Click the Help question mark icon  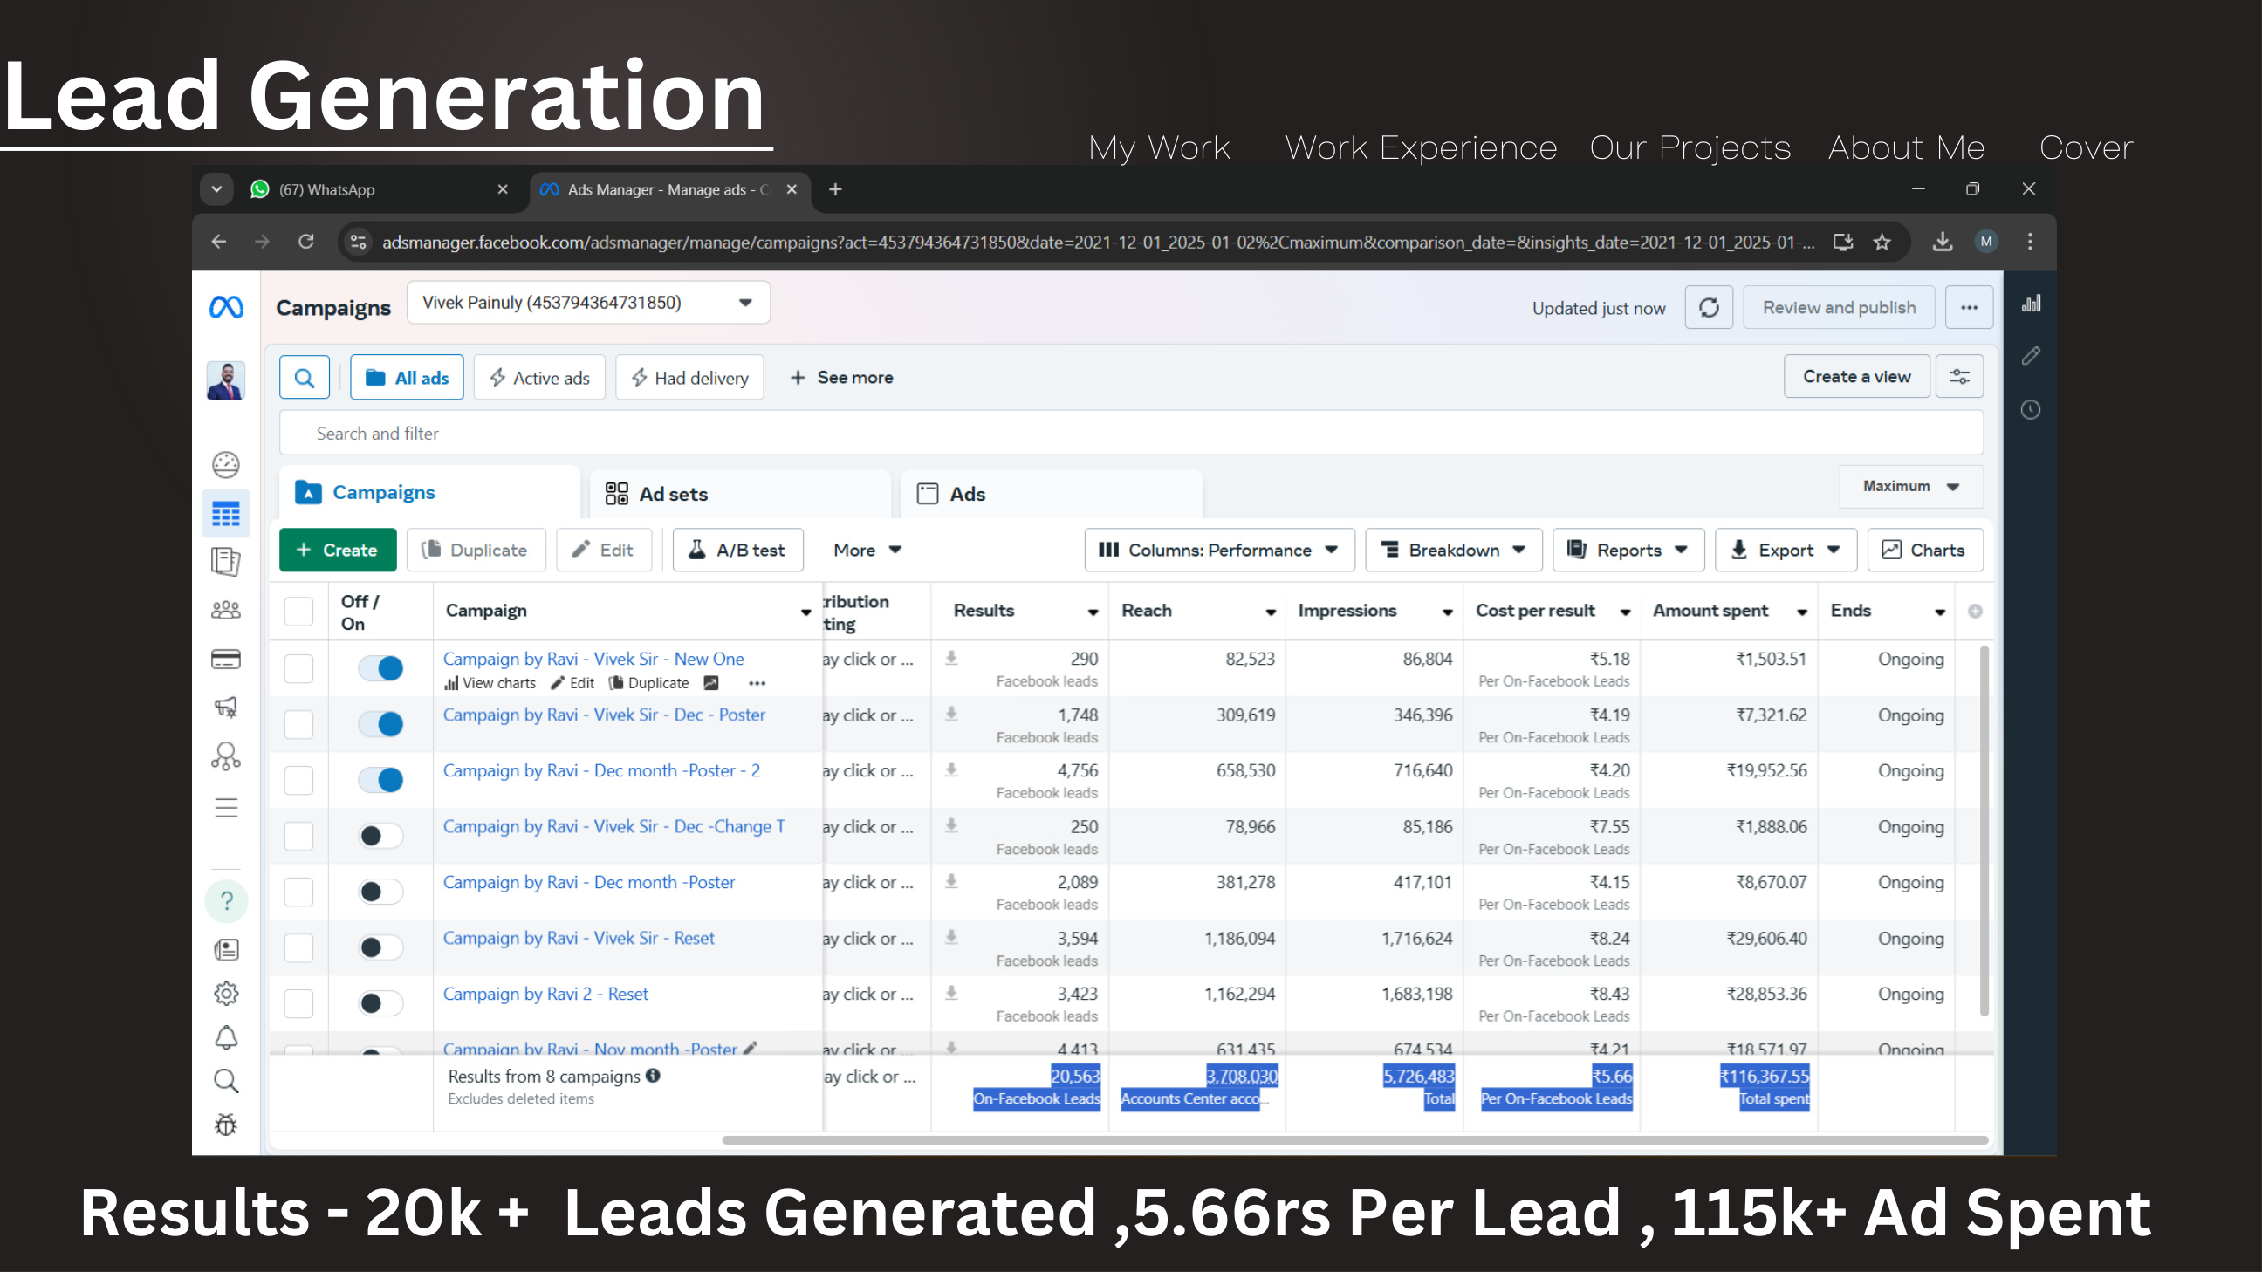226,900
